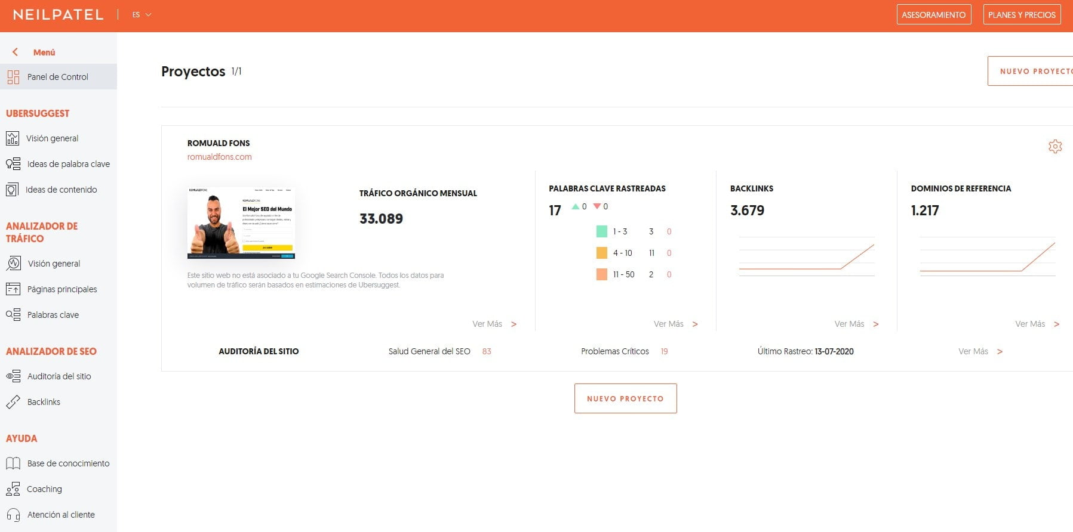The image size is (1073, 532).
Task: Open Panel de Control menu item
Action: pyautogui.click(x=59, y=77)
